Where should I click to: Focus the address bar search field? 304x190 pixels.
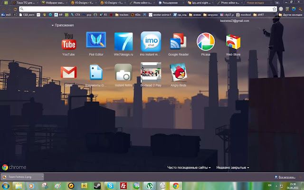pos(145,9)
